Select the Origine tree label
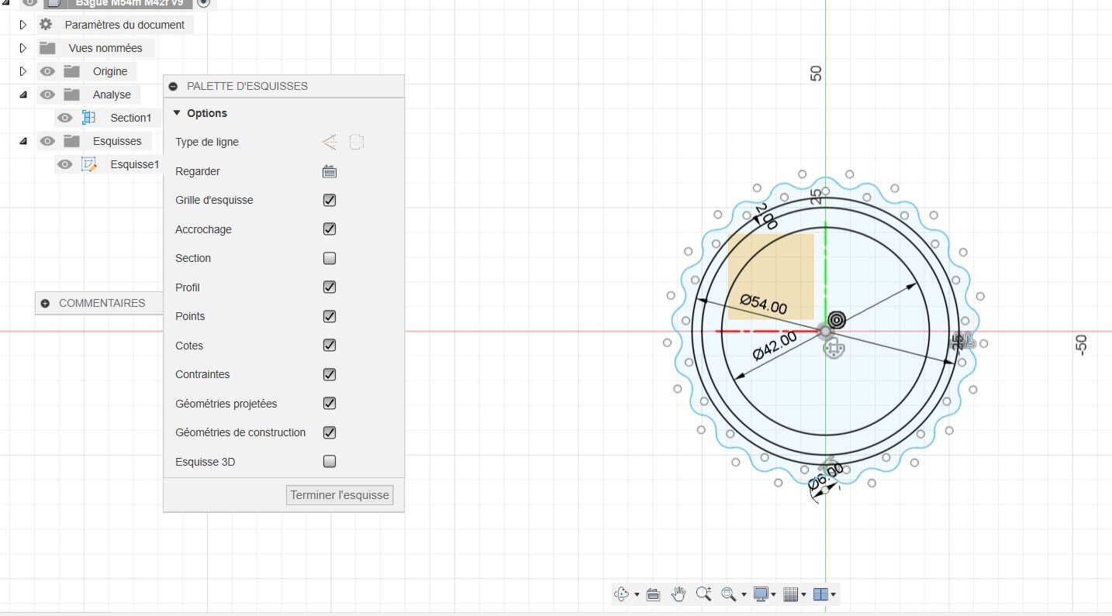 (110, 71)
